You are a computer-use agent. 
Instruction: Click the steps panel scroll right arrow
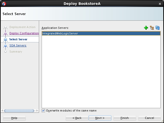pos(37,110)
